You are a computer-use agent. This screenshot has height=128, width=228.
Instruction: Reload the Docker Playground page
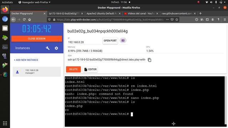tap(24, 20)
